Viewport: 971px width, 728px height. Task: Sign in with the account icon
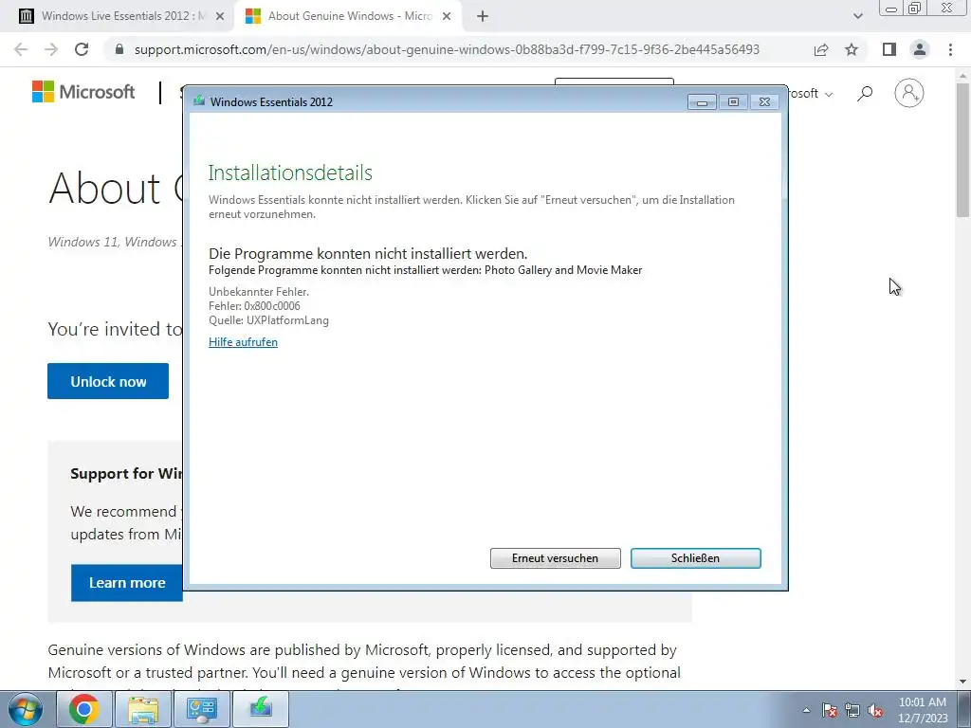(908, 93)
